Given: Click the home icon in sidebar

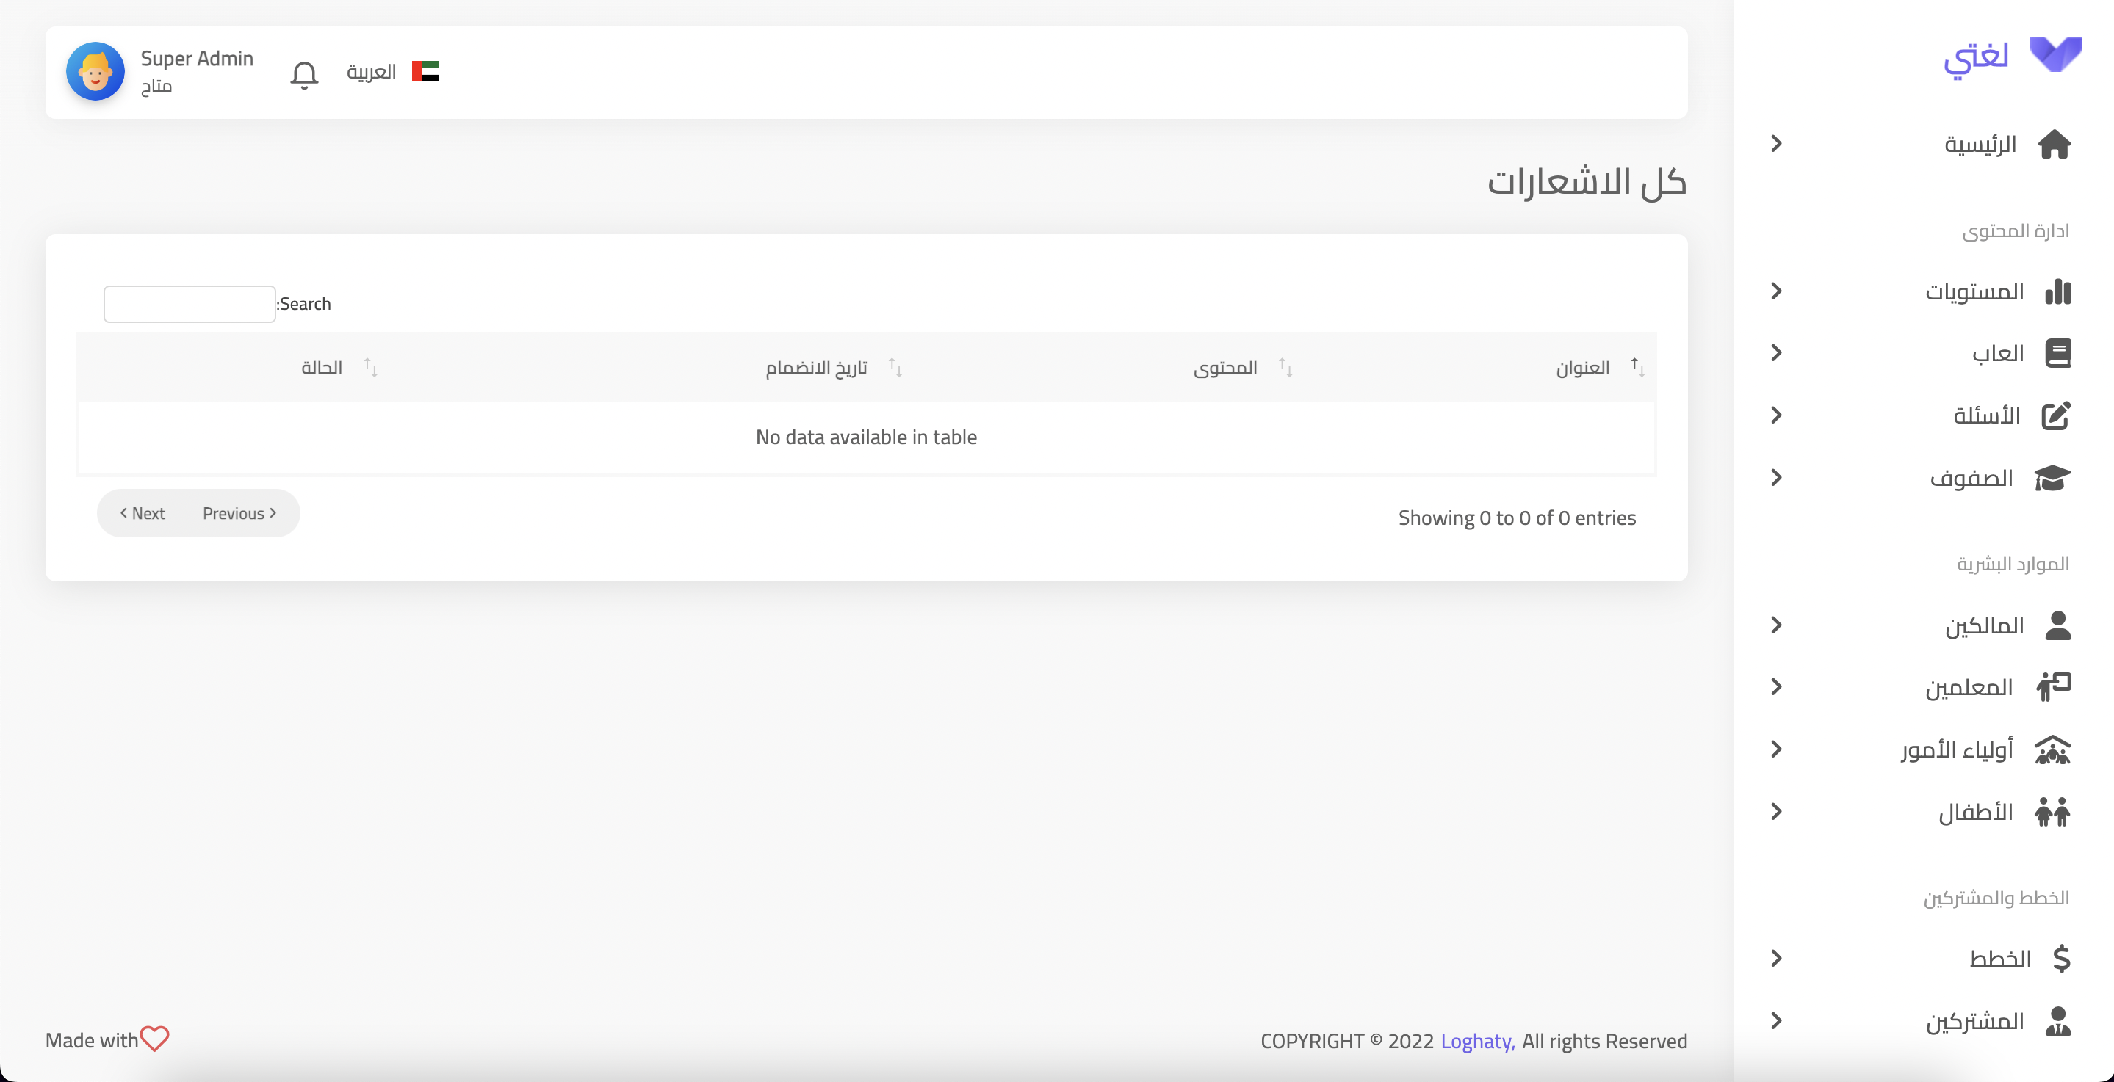Looking at the screenshot, I should click(2054, 145).
